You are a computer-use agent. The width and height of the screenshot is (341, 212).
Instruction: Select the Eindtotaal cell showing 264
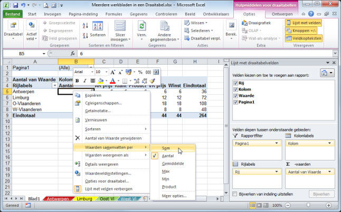pyautogui.click(x=195, y=115)
